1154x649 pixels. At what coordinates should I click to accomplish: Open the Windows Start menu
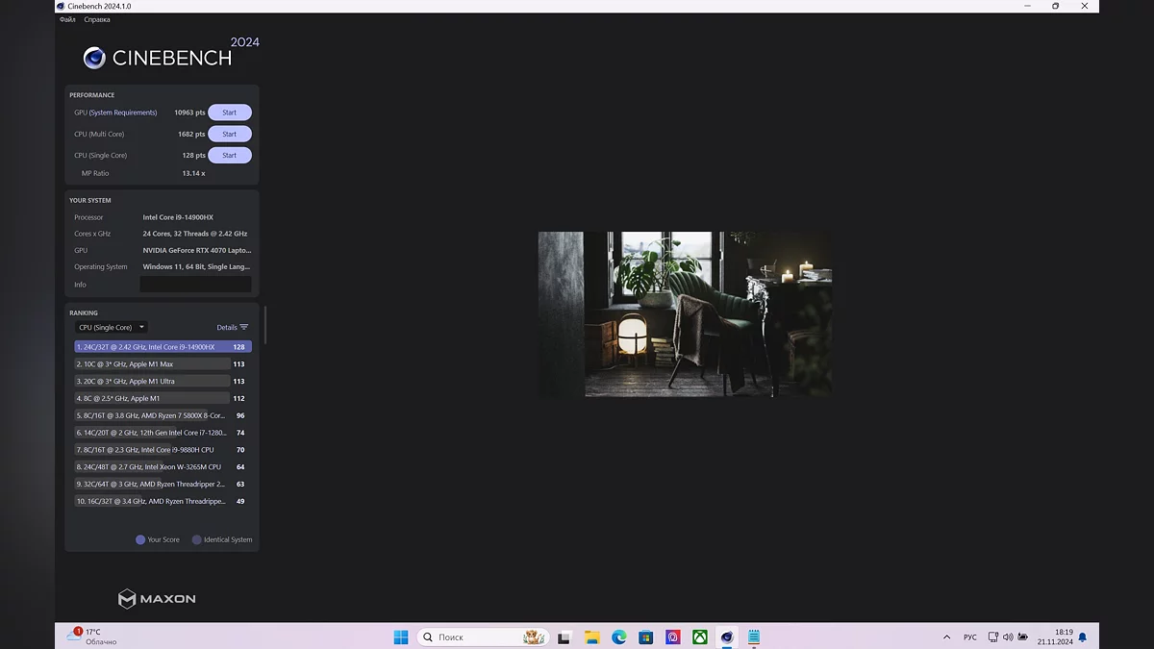click(401, 637)
